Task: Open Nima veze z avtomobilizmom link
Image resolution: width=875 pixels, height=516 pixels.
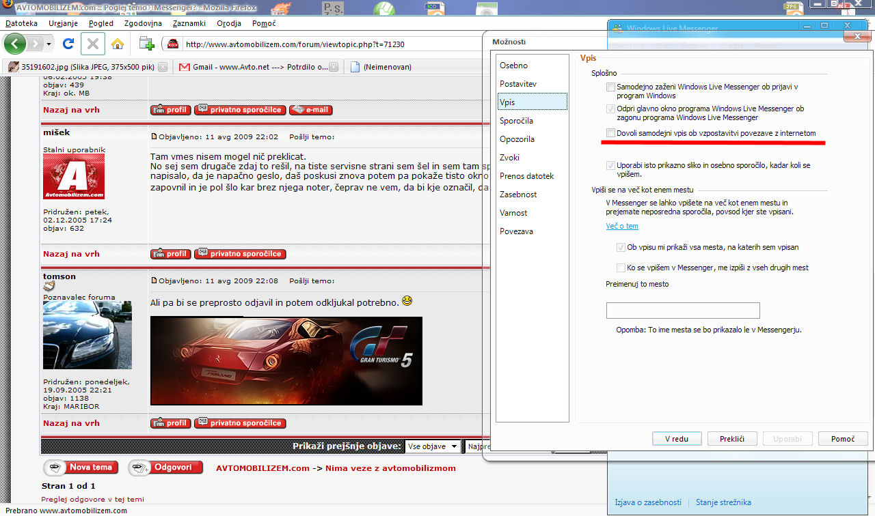Action: coord(390,468)
